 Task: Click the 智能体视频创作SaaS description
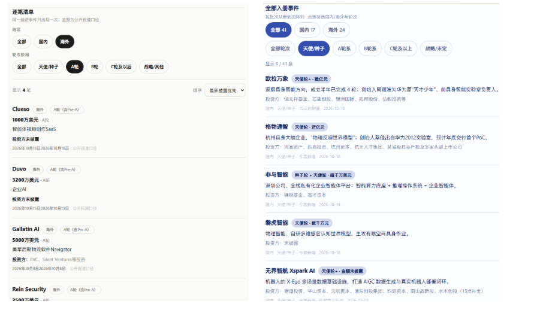[34, 129]
